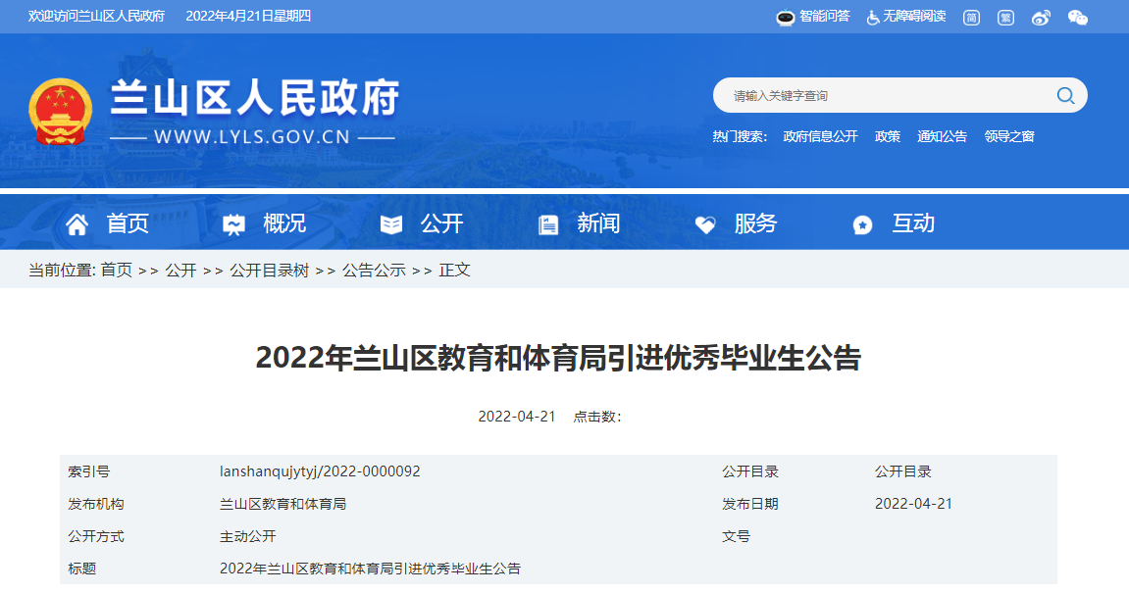Image resolution: width=1129 pixels, height=594 pixels.
Task: Switch to simplified Chinese 简 icon
Action: click(971, 18)
